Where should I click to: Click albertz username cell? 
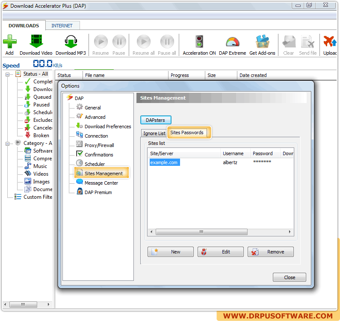tap(230, 162)
